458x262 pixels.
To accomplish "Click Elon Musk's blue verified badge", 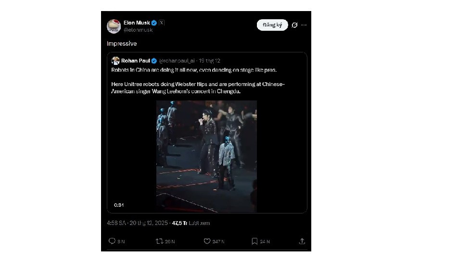I will [x=154, y=23].
